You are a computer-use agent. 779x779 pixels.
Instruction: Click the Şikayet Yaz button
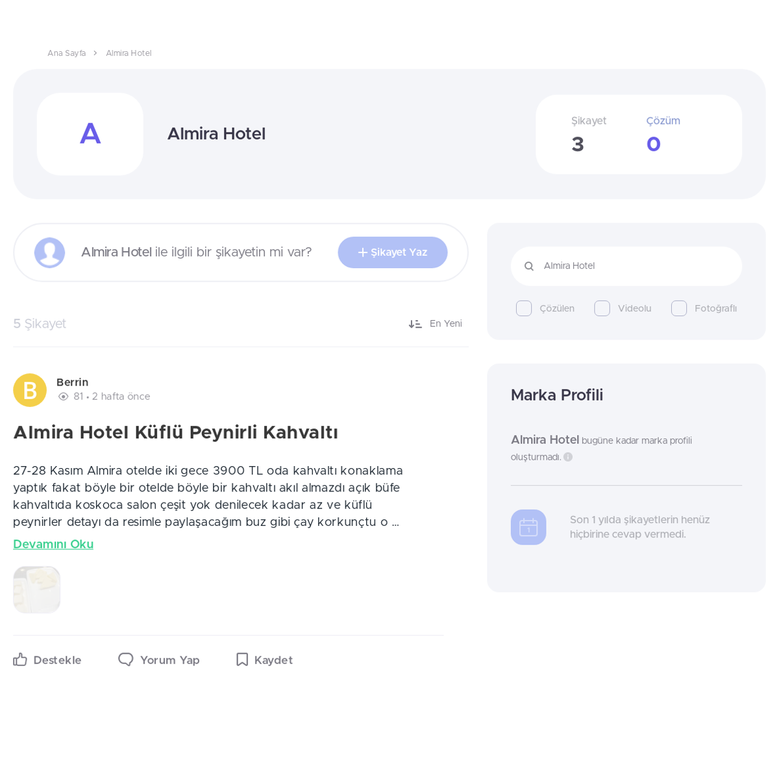click(x=393, y=253)
